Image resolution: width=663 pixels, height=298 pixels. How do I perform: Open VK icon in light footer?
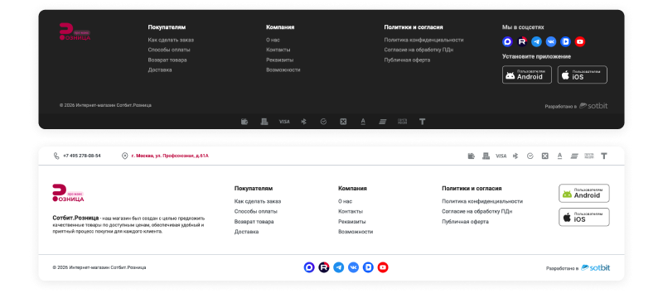pos(354,267)
